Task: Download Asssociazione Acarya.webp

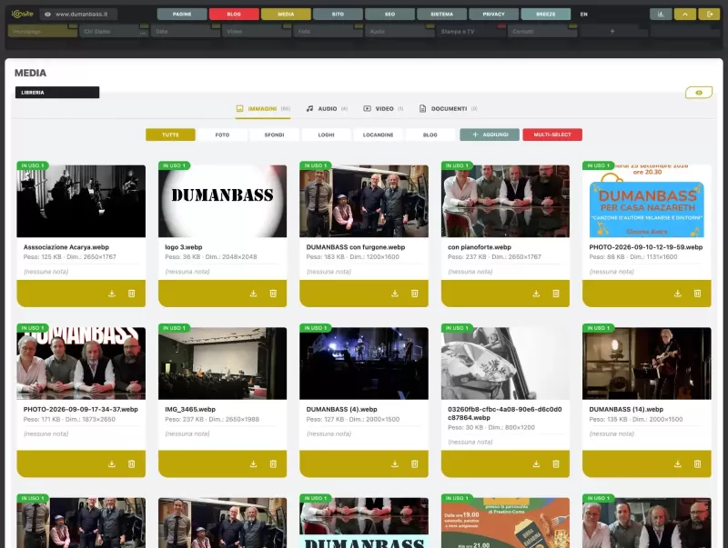Action: coord(112,294)
